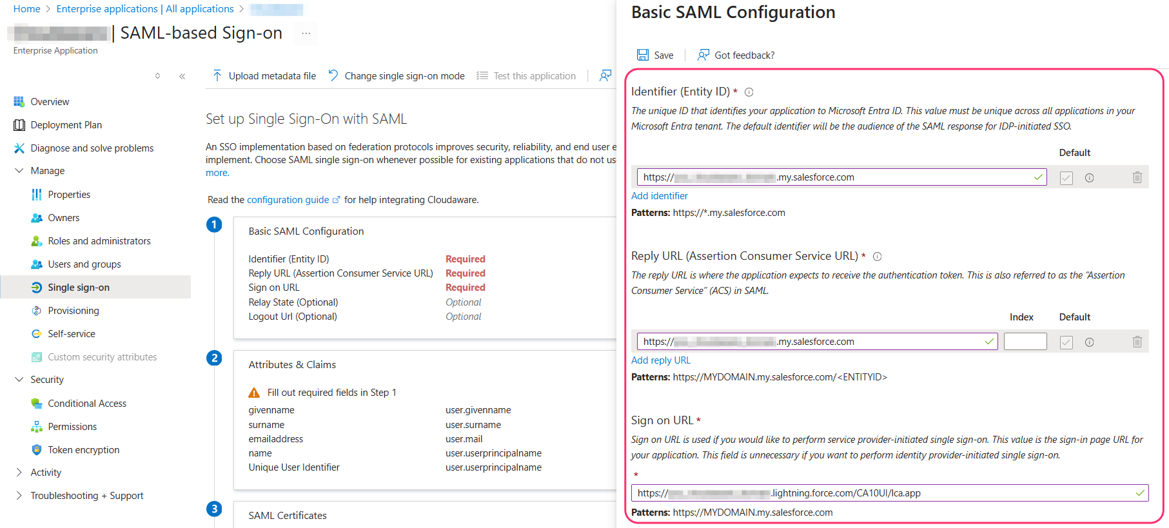Delete the Reply URL with trash icon

click(x=1137, y=342)
